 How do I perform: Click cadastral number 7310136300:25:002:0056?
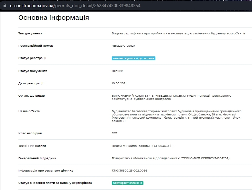tap(129, 171)
